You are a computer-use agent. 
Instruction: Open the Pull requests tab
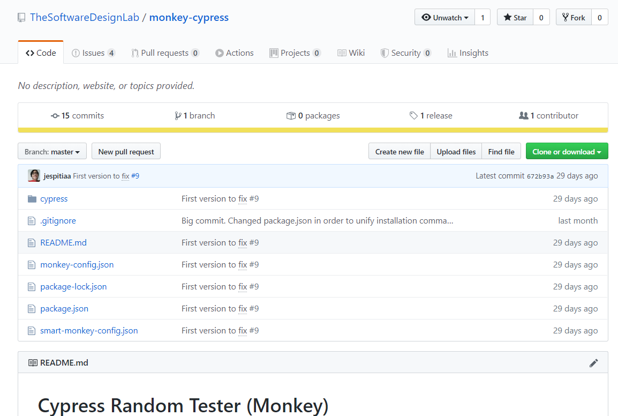165,53
